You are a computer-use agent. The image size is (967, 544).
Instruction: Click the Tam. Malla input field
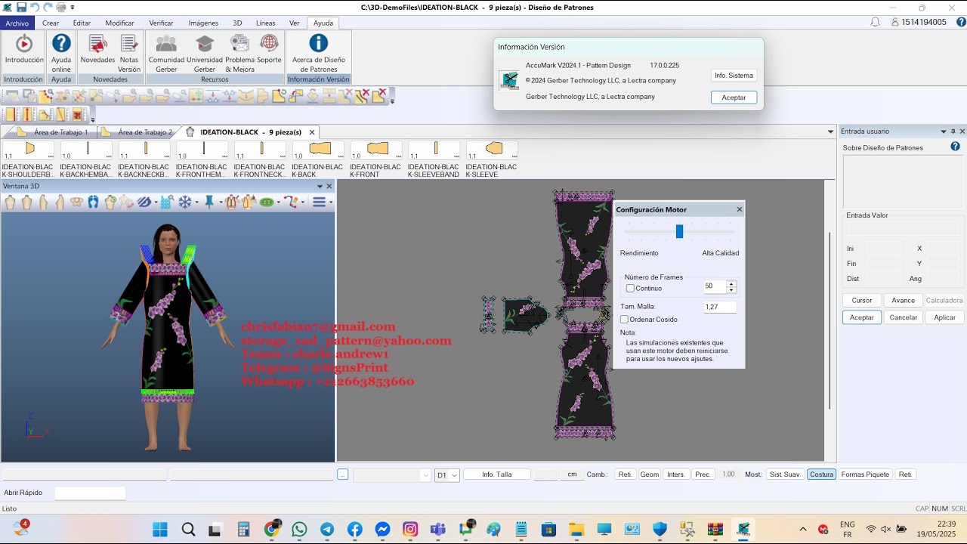719,307
